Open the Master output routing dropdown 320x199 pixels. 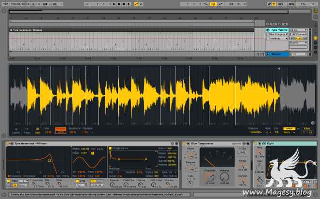(x=298, y=43)
